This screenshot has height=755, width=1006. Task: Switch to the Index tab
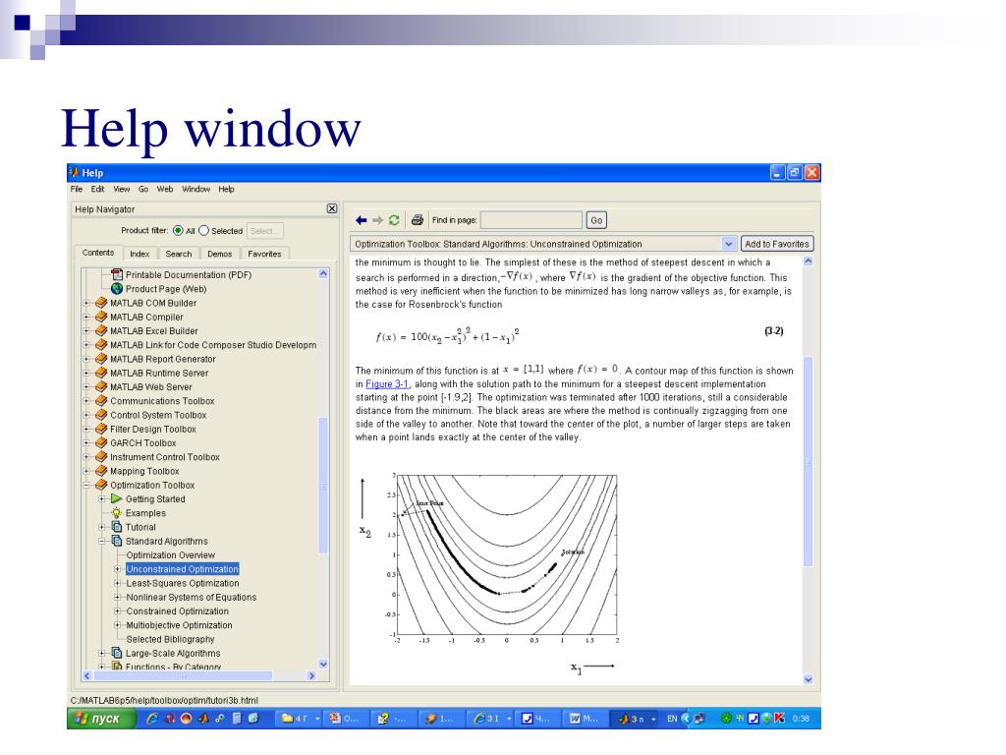(x=140, y=254)
